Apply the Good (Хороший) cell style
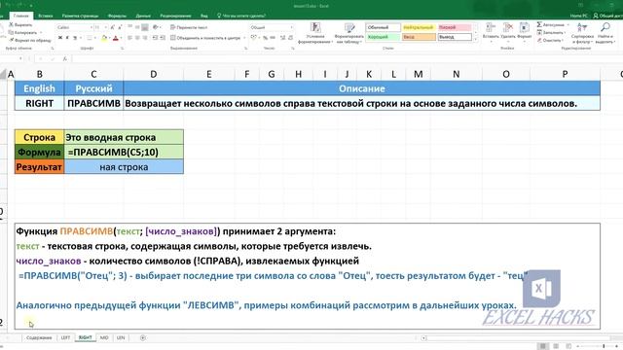623x350 pixels. [383, 37]
